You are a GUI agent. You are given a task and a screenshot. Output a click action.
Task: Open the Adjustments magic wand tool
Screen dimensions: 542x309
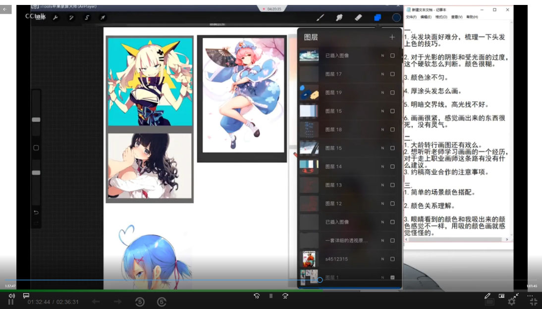tap(71, 17)
